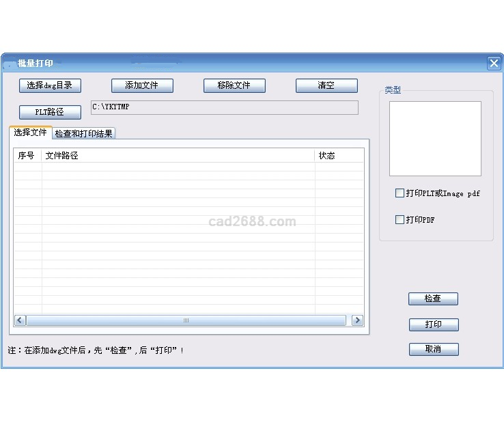Click the 序号 column header
504x442 pixels.
27,156
